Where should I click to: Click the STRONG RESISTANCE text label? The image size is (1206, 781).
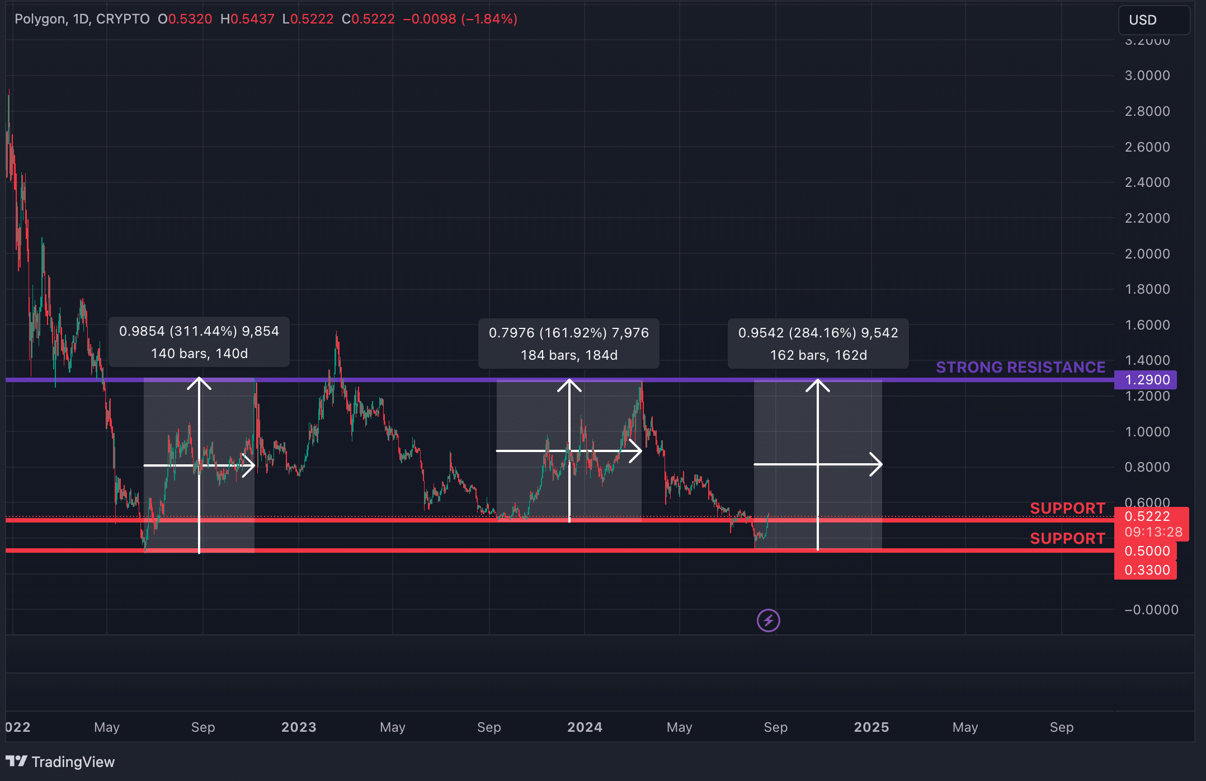coord(1021,367)
